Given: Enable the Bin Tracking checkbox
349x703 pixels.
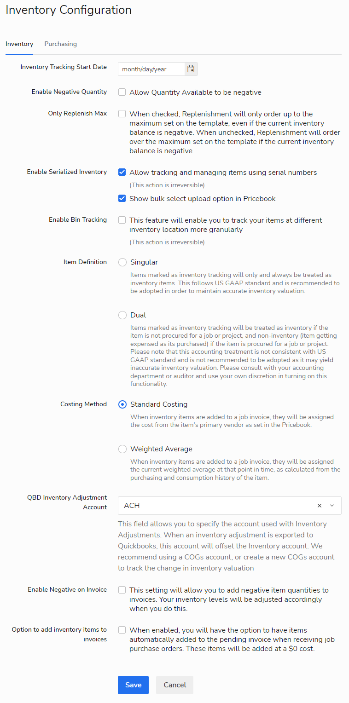Looking at the screenshot, I should click(x=122, y=220).
